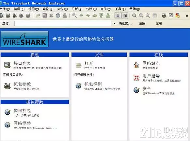
Task: Open the filter history dropdown arrow
Action: [x=114, y=23]
